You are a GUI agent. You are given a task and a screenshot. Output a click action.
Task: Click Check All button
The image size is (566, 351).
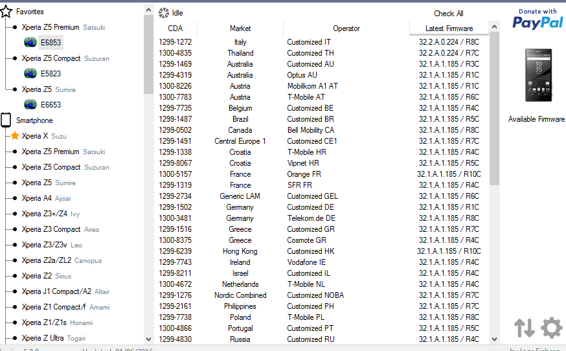(449, 14)
